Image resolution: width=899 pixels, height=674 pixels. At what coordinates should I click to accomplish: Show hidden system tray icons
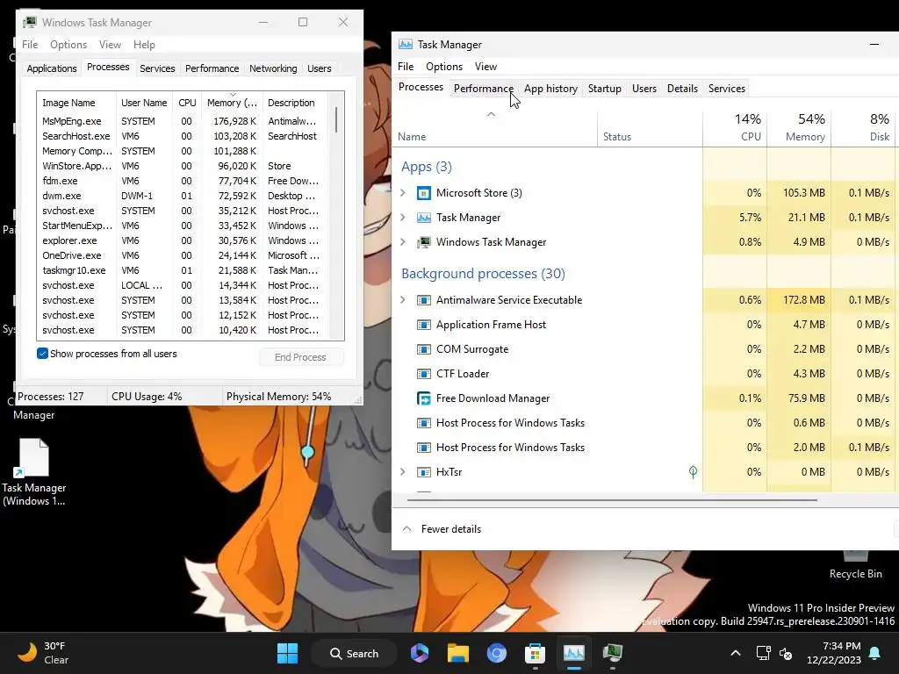click(736, 653)
